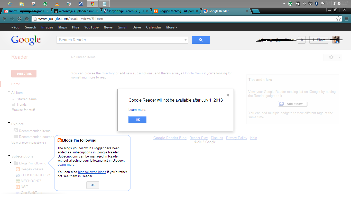Viewport: 351px width, 197px height.
Task: Launch uTorrent from the taskbar
Action: click(x=45, y=4)
